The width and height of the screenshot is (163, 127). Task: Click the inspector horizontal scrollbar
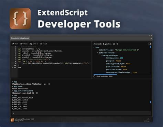[x=105, y=74]
